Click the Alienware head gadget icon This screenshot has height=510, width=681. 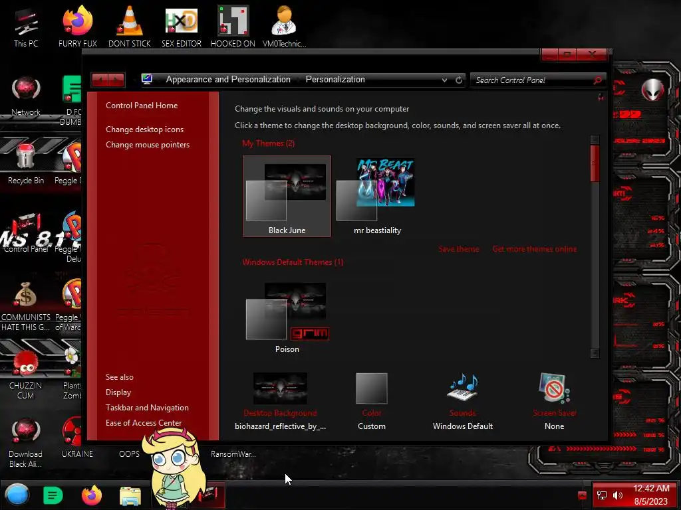(x=652, y=90)
